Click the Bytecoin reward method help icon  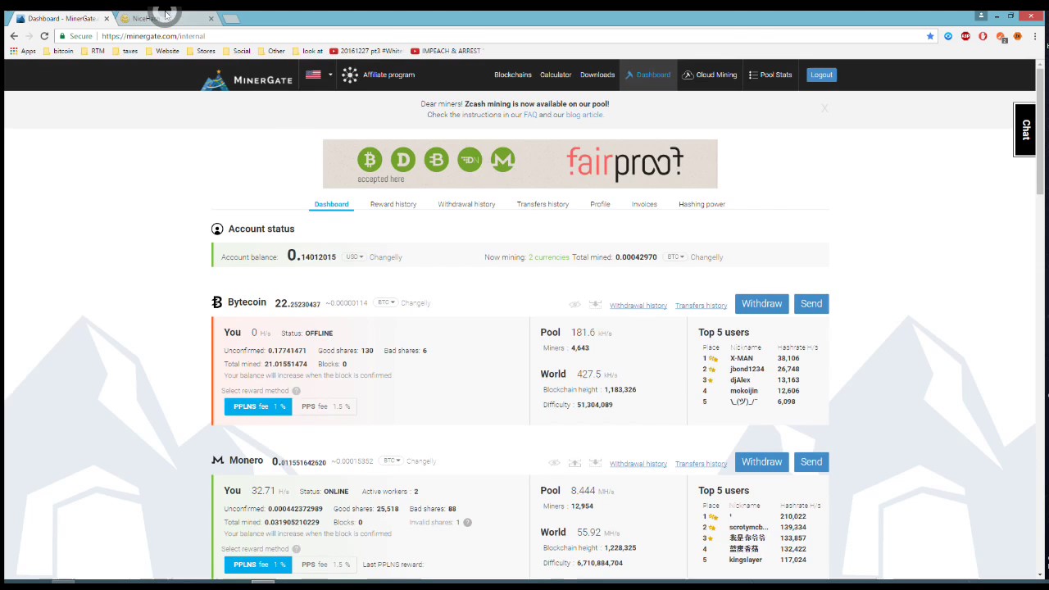coord(296,391)
